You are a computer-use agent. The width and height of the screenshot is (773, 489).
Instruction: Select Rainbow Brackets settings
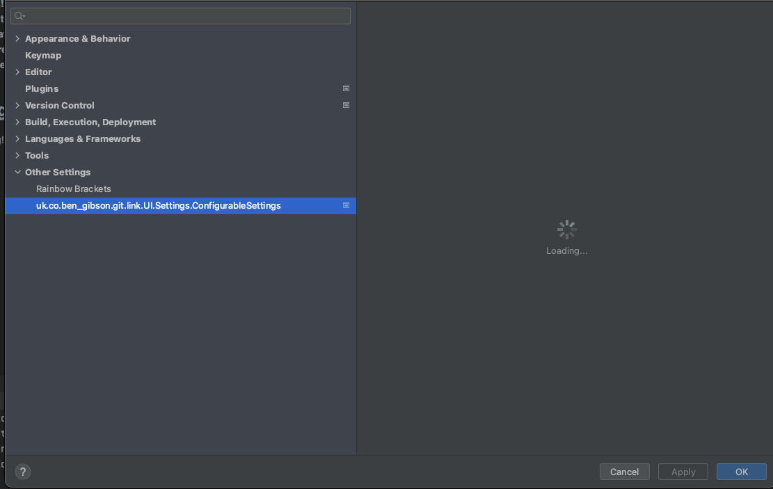point(73,189)
